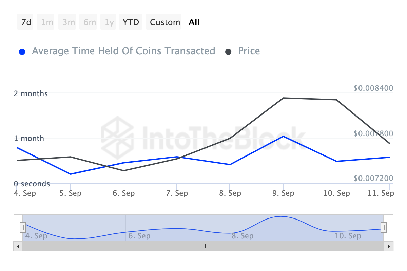Select the 7d time range
Viewport: 407px width, 271px height.
[x=26, y=22]
